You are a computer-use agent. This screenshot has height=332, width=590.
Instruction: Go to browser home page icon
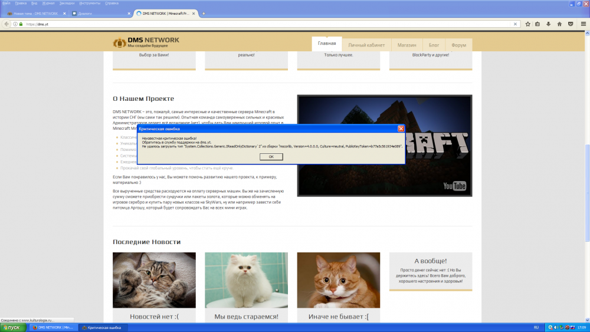click(x=559, y=24)
